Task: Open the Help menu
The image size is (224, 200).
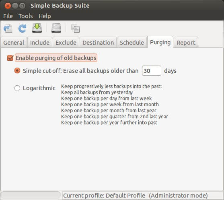Action: pos(45,16)
